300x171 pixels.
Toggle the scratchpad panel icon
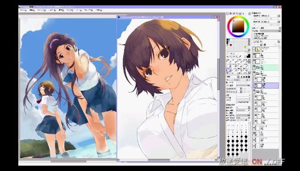click(243, 13)
